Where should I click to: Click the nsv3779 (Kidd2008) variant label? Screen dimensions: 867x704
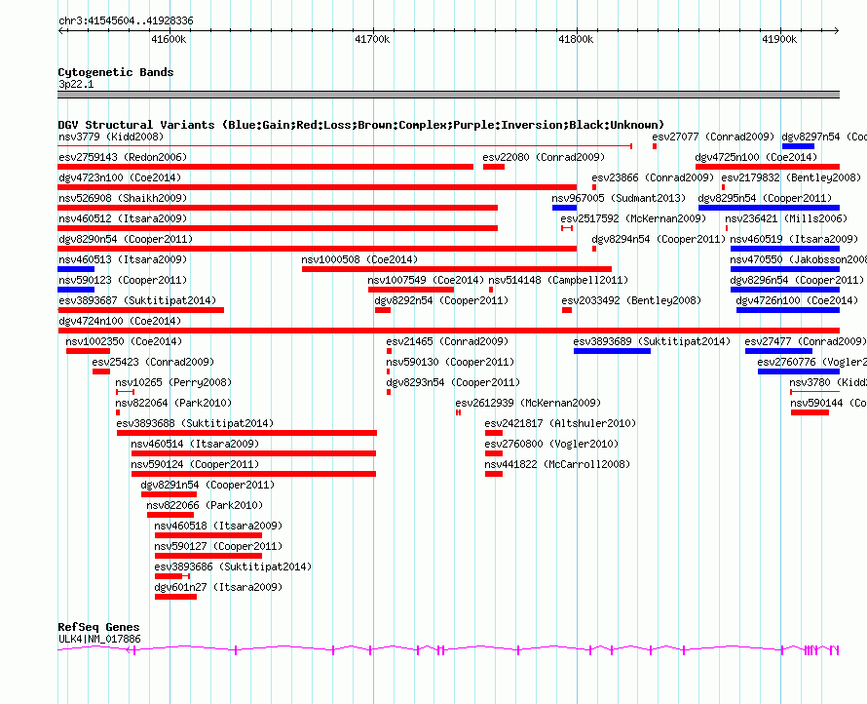tap(111, 137)
